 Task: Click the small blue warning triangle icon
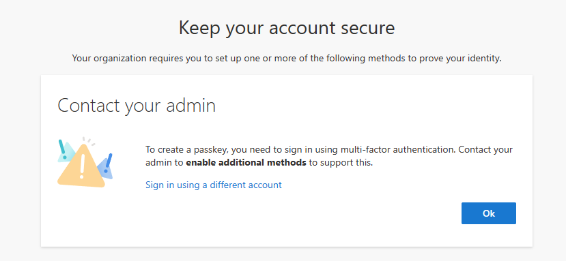click(x=105, y=168)
